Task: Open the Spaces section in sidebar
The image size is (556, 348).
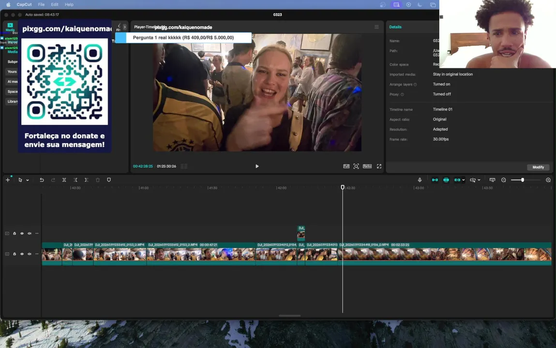Action: [x=13, y=91]
